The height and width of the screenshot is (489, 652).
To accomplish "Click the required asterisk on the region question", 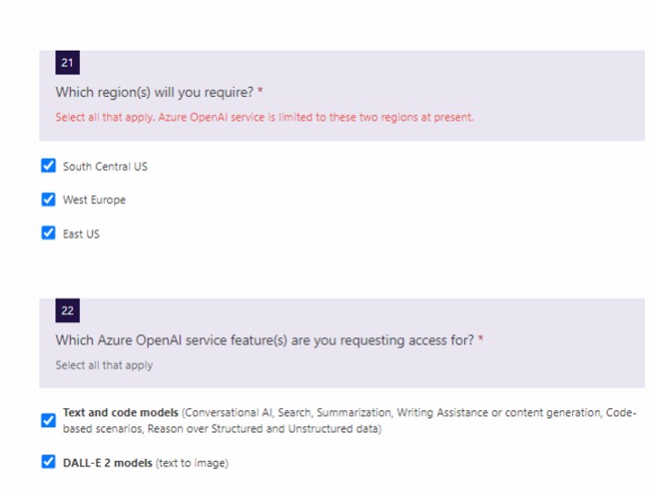I will (261, 92).
